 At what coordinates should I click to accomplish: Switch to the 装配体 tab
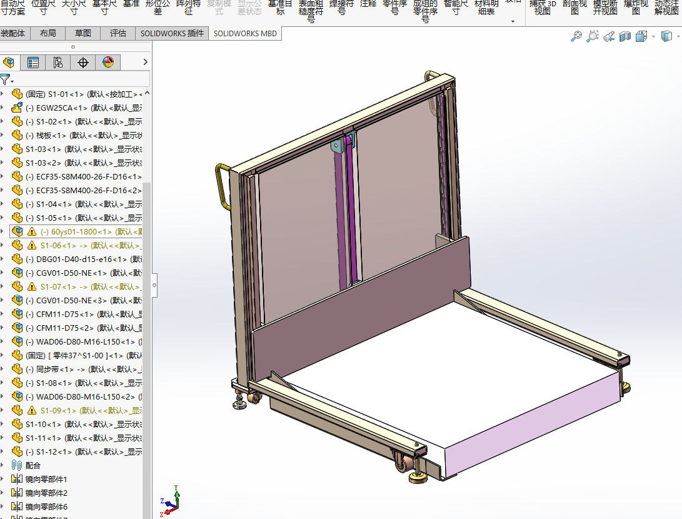pos(13,34)
